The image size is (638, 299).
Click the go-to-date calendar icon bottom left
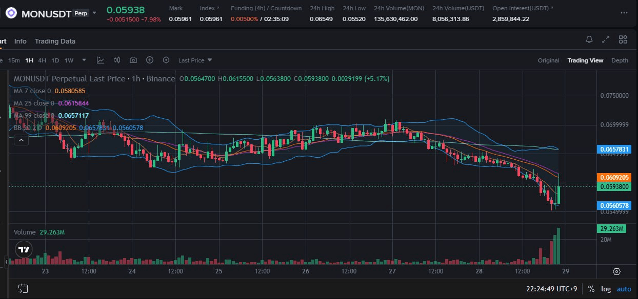(23, 288)
